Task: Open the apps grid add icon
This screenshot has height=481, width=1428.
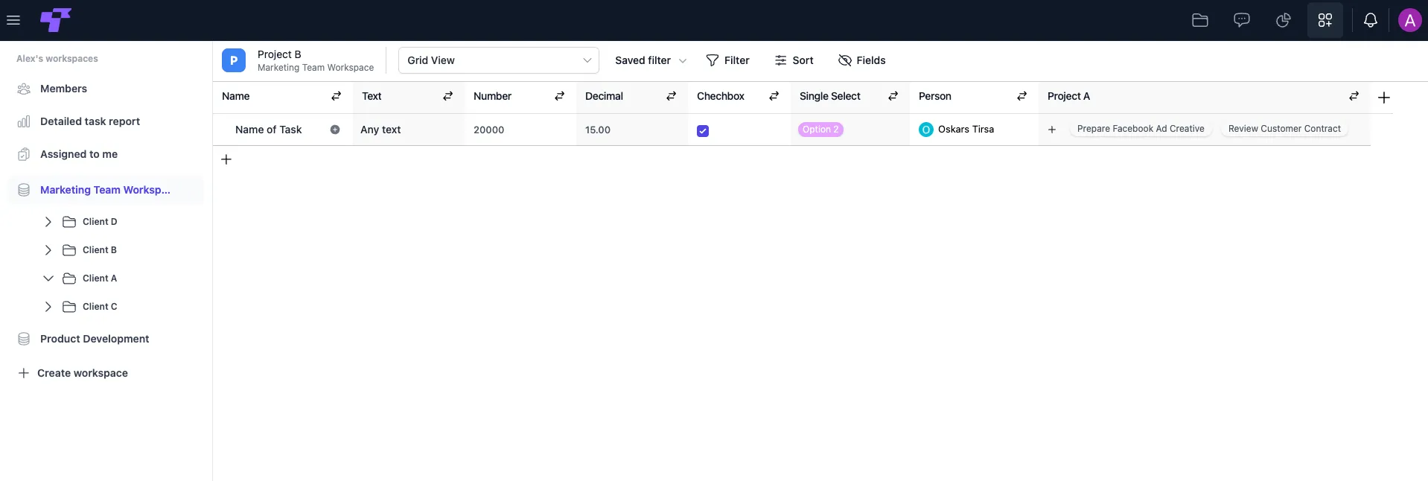Action: [x=1325, y=20]
